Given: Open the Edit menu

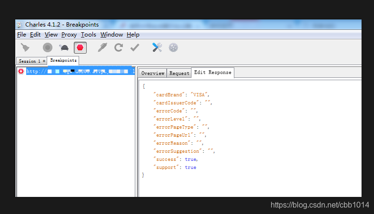Looking at the screenshot, I should 35,35.
